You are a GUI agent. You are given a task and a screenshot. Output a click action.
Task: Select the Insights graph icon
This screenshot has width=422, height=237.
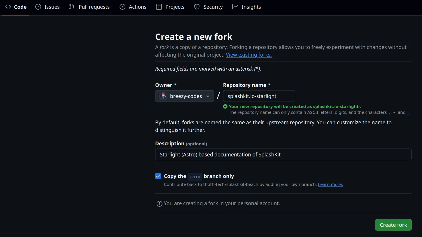235,7
